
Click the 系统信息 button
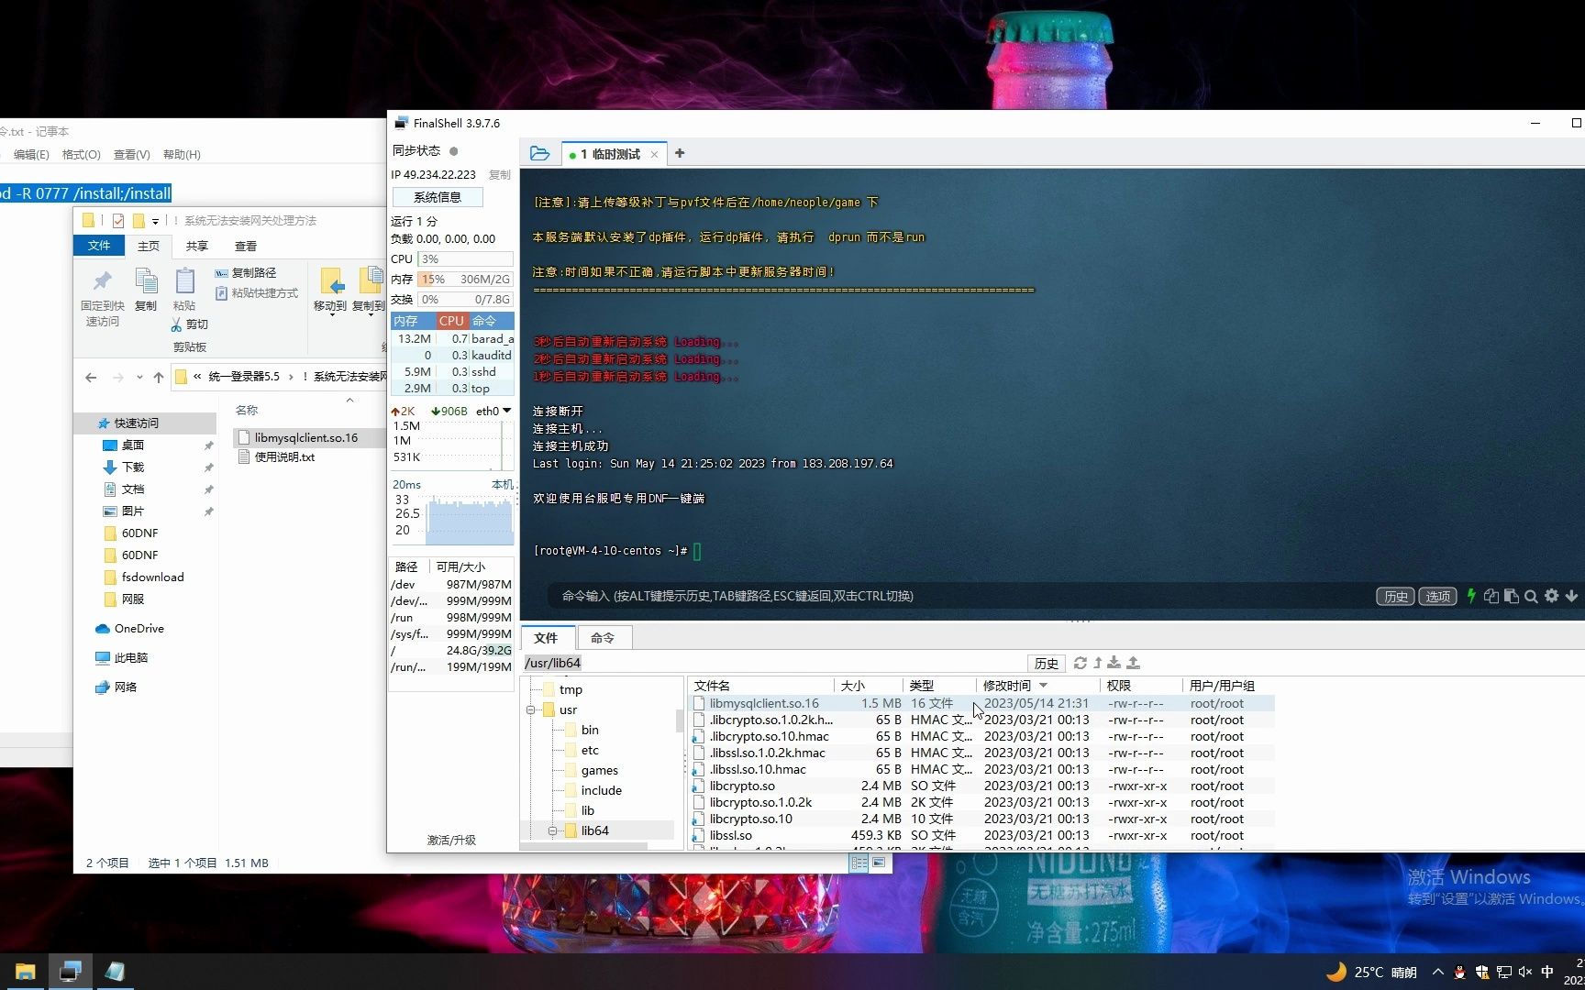(438, 197)
